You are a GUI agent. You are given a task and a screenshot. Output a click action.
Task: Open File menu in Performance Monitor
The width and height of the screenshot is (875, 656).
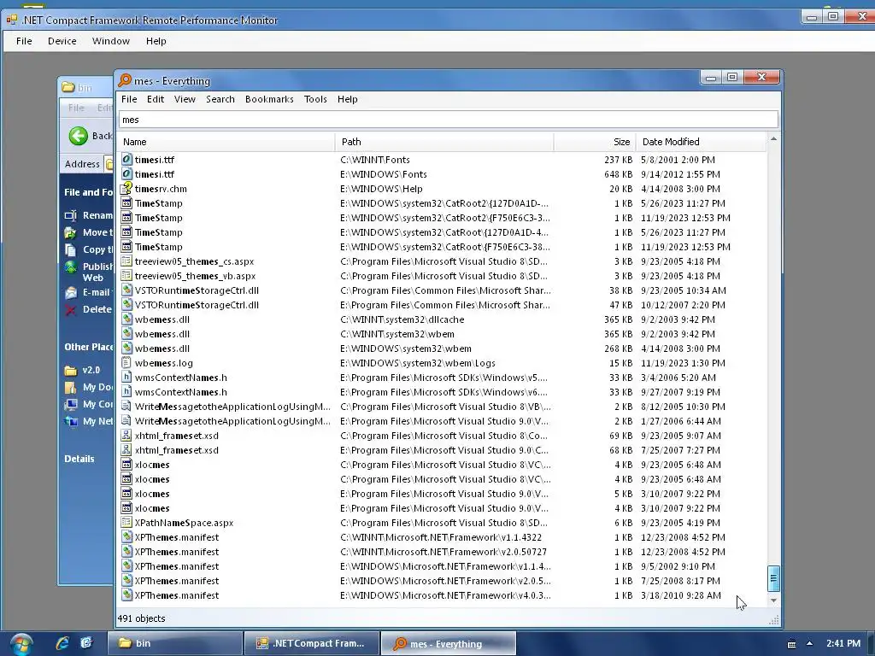coord(24,41)
